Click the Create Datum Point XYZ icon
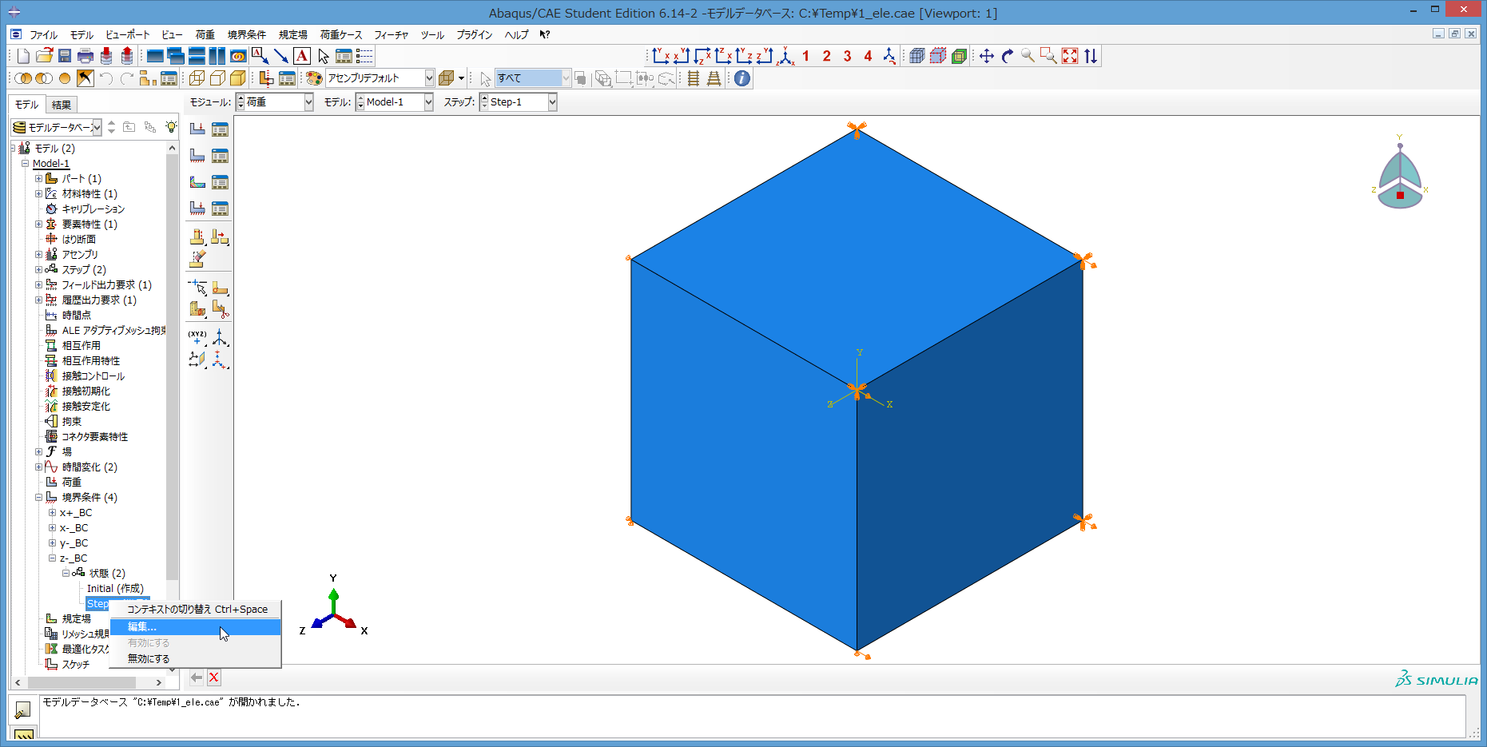Screen dimensions: 1487x747 pos(197,337)
